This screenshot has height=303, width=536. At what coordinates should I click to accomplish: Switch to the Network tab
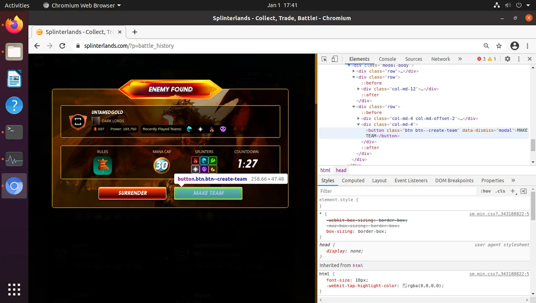click(441, 59)
